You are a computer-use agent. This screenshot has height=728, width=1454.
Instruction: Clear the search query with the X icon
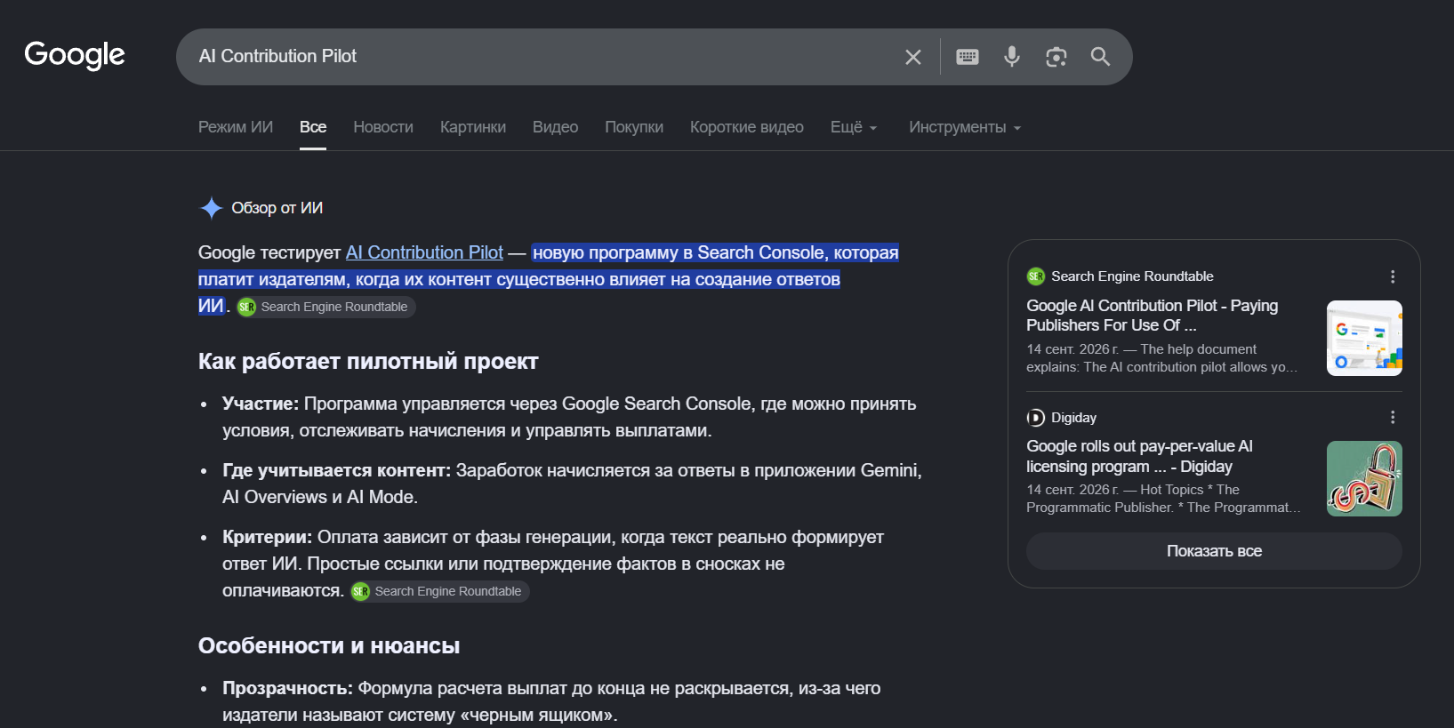tap(912, 57)
